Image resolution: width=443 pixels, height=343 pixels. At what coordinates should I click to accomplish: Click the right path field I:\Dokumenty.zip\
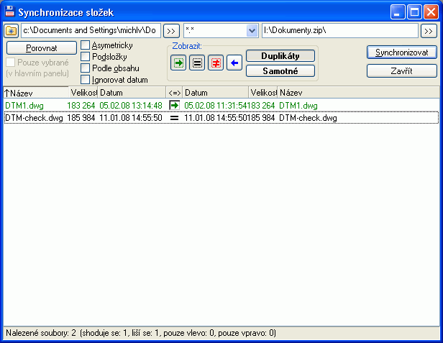point(340,30)
